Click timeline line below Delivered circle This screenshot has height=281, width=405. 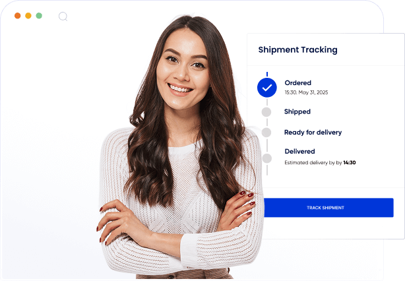point(267,170)
